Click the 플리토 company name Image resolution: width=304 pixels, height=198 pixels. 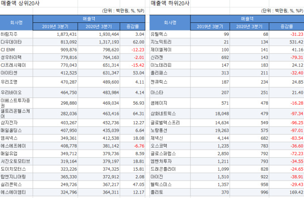[x=157, y=192]
